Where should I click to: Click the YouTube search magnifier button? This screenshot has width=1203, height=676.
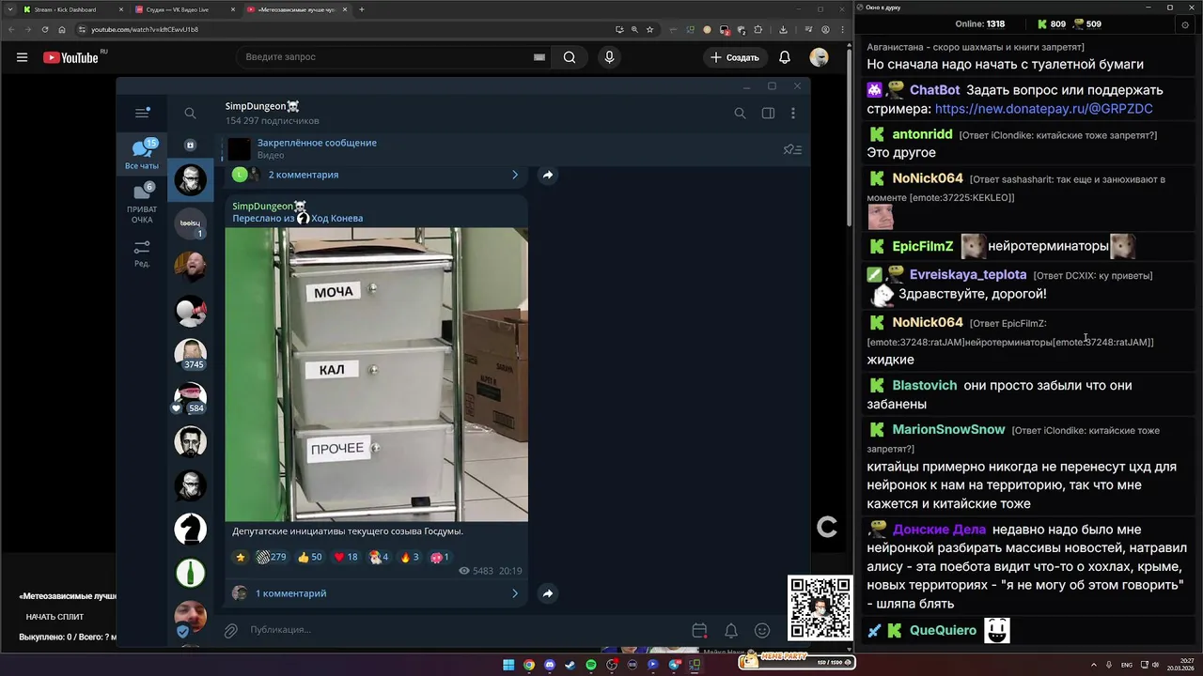pyautogui.click(x=570, y=57)
